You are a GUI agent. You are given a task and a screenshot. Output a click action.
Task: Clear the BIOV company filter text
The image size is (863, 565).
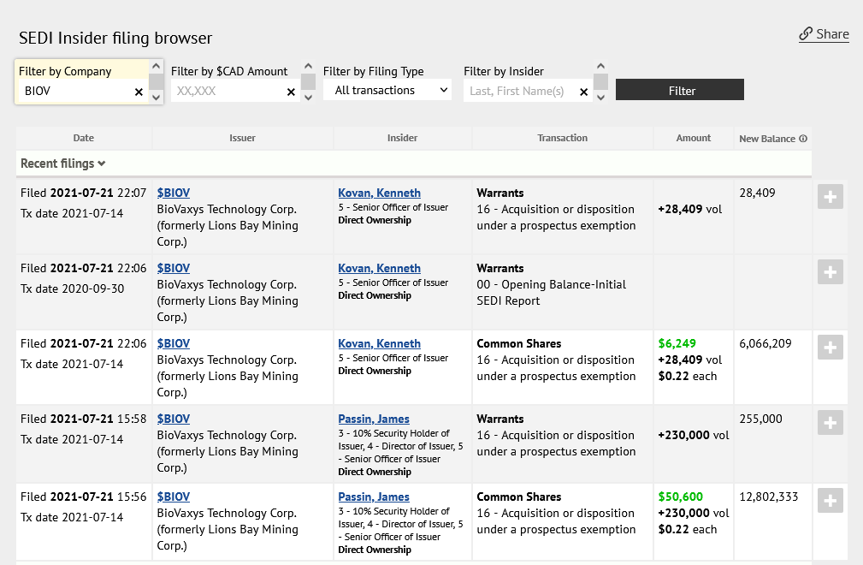click(x=139, y=92)
